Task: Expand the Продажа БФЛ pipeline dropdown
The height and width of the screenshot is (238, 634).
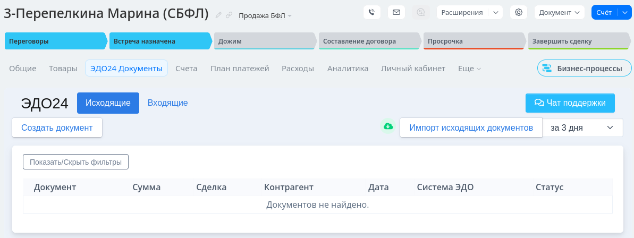Action: pos(265,16)
